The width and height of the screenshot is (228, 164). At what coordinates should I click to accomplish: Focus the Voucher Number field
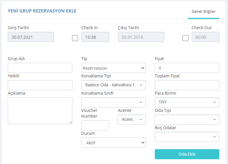coord(95,125)
